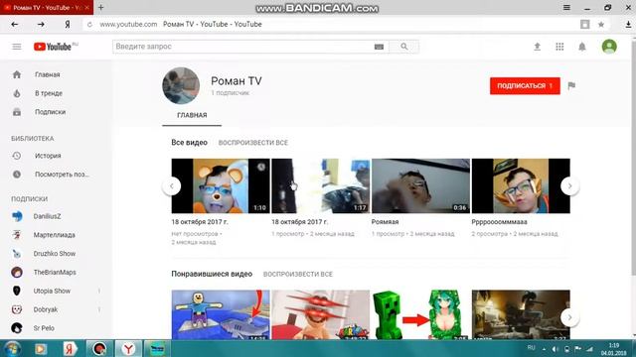Open the Ррррооомммааа video thumbnail

point(521,185)
